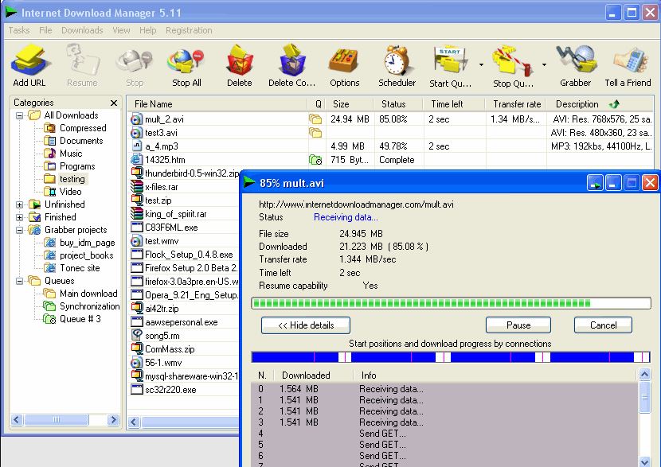Pause the mult.avi download

click(518, 325)
